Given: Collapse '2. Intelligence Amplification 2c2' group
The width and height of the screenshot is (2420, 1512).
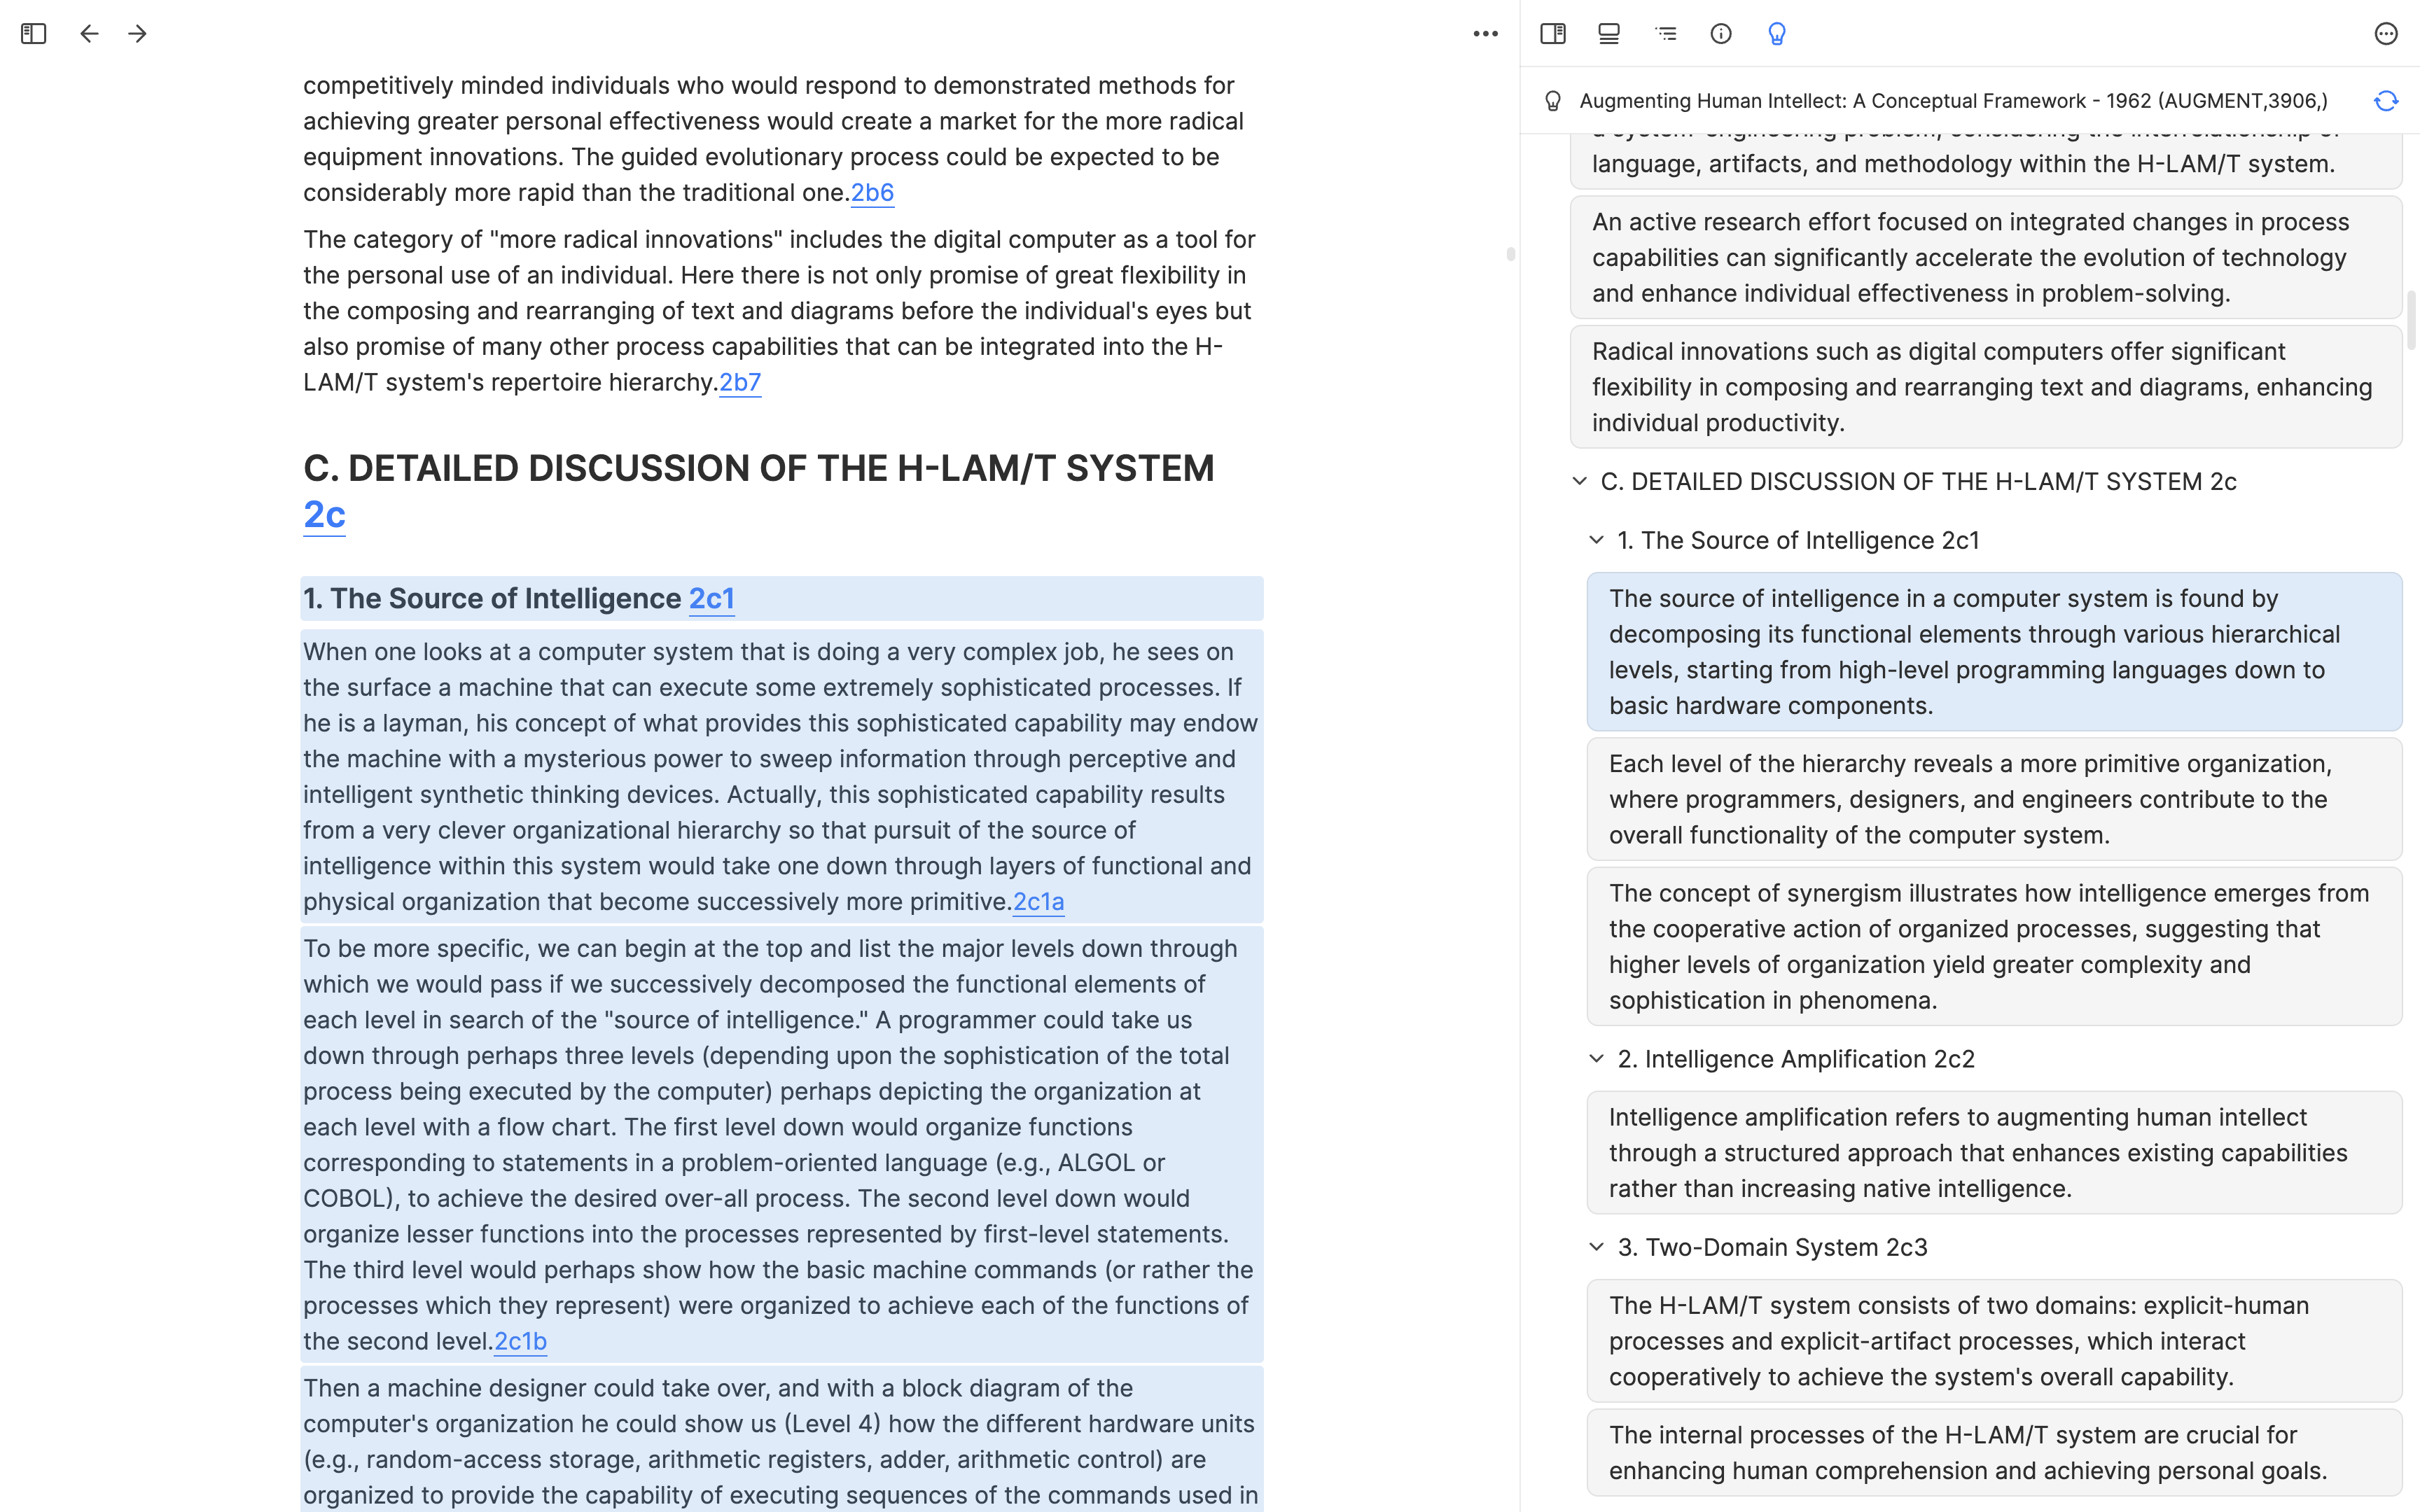Looking at the screenshot, I should tap(1596, 1058).
